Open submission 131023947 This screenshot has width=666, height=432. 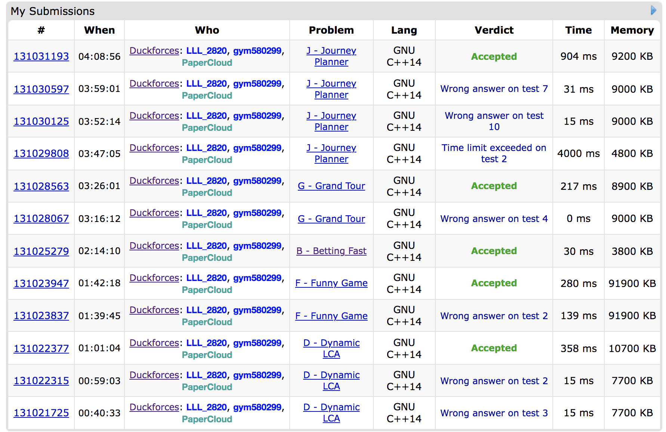pos(41,284)
